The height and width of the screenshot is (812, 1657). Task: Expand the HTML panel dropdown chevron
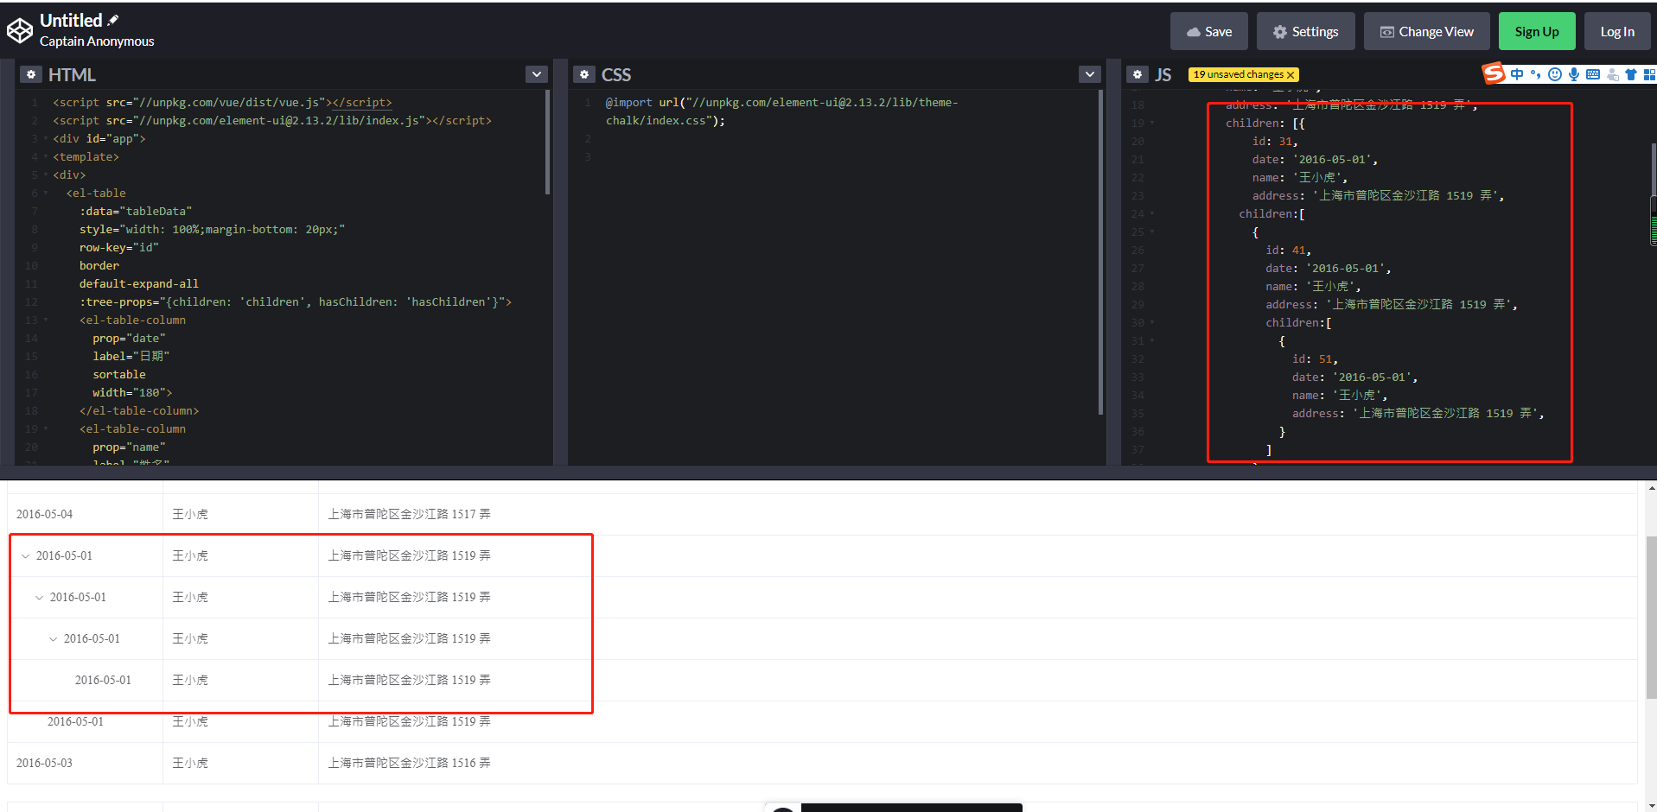(537, 74)
